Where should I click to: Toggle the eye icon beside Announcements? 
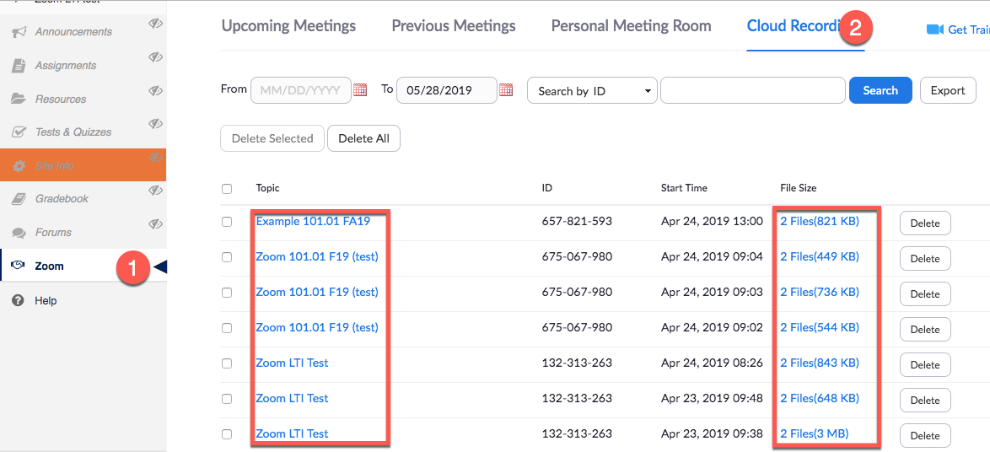(155, 24)
